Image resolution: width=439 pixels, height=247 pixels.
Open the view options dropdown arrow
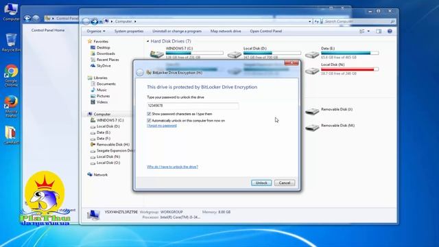[x=368, y=31]
